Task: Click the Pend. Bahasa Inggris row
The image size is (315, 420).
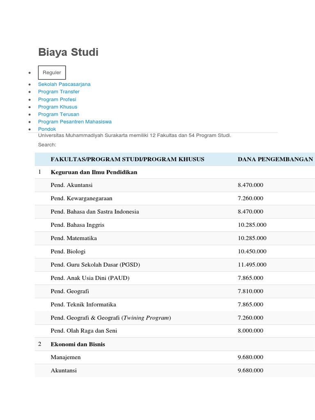Action: click(x=175, y=225)
